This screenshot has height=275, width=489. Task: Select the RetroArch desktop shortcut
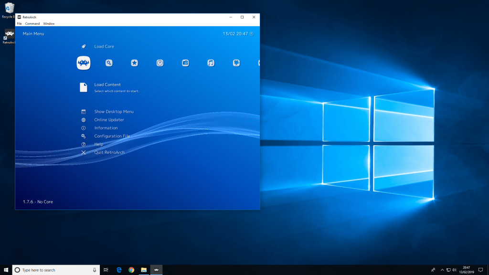(9, 37)
